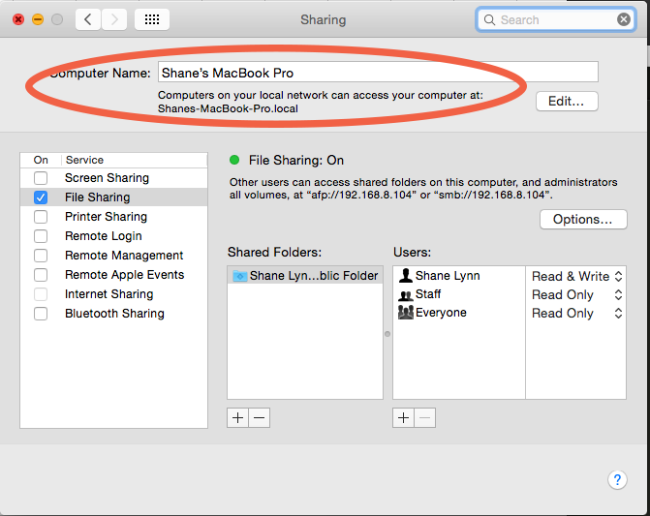Click inside the Search field
650x516 pixels.
pyautogui.click(x=555, y=19)
